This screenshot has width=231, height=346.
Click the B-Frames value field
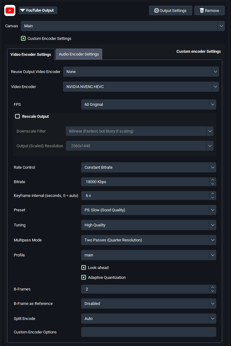point(145,289)
